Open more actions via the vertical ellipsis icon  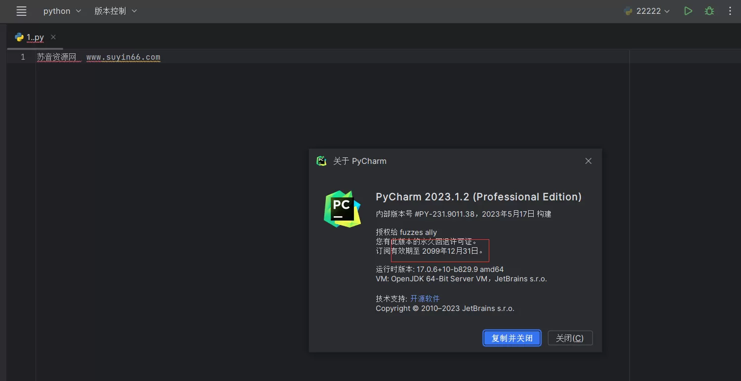pyautogui.click(x=730, y=10)
